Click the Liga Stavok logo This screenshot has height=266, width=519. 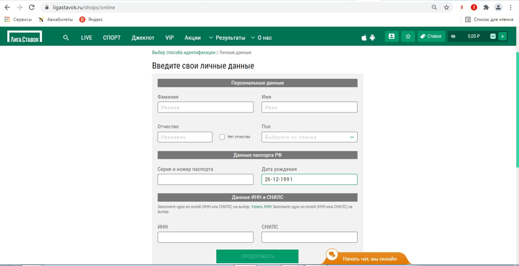coord(24,37)
